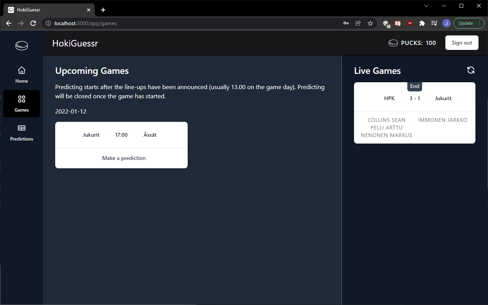Bookmark the page via the star icon

point(370,23)
